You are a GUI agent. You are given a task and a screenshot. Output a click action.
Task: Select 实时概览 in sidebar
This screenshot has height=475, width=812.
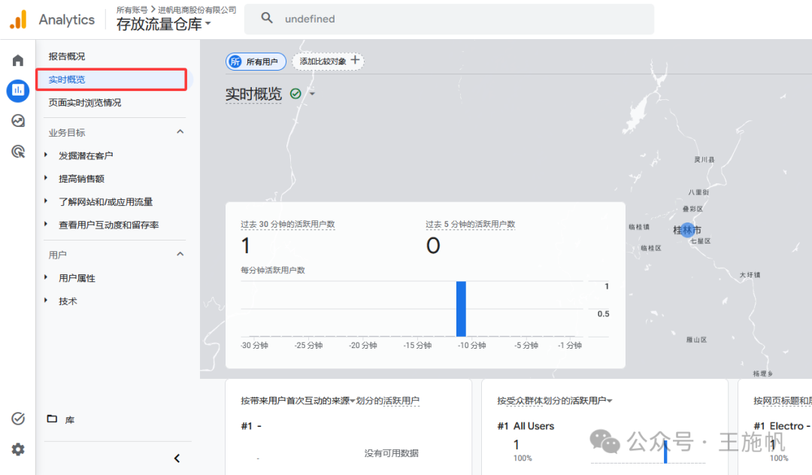pos(111,79)
